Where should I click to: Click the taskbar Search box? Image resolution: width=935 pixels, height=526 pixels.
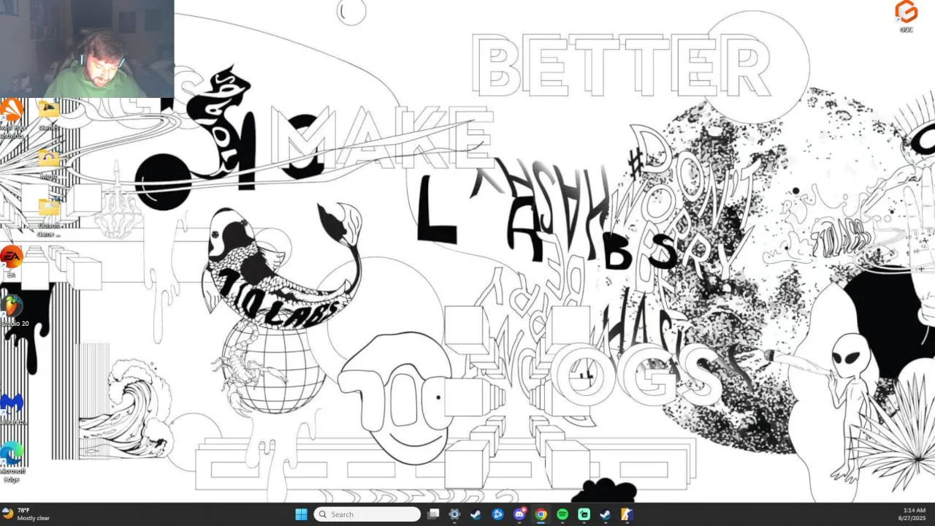click(x=367, y=514)
